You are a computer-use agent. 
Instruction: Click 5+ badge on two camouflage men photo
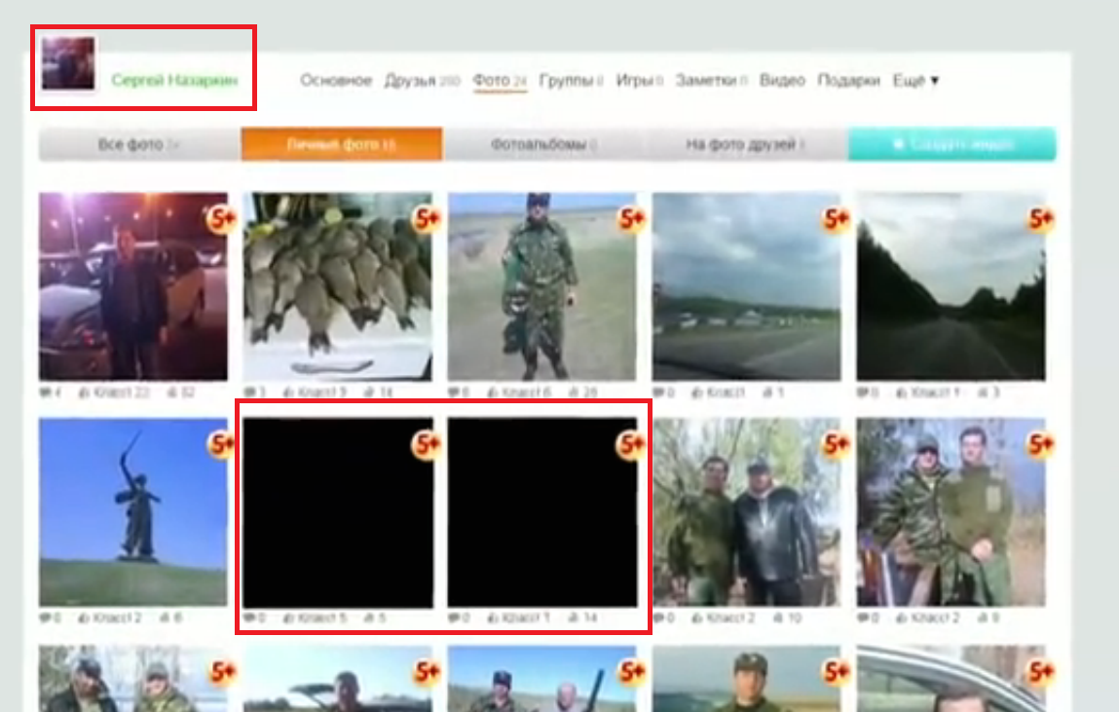(x=1040, y=444)
